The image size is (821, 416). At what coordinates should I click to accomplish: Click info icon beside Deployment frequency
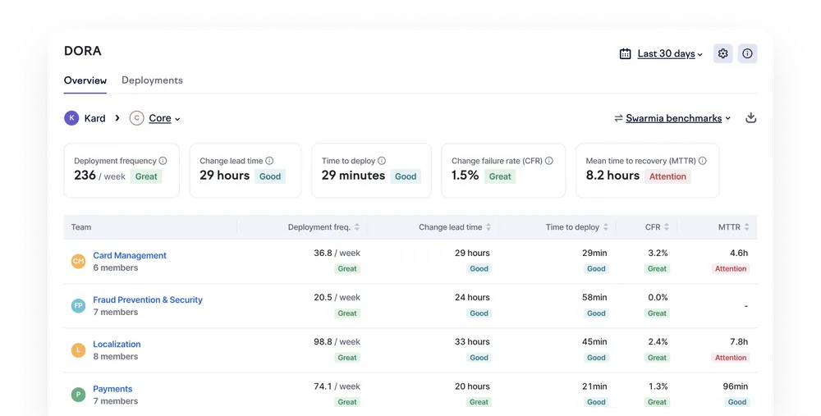coord(163,161)
